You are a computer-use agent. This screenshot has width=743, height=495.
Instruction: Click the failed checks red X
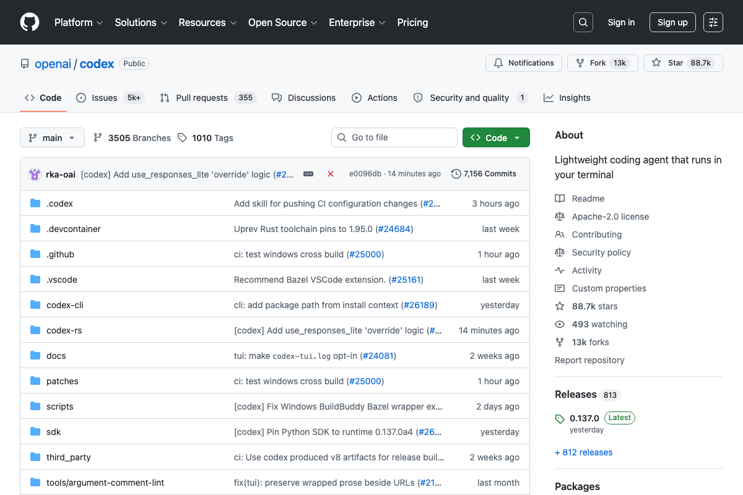[x=331, y=174]
